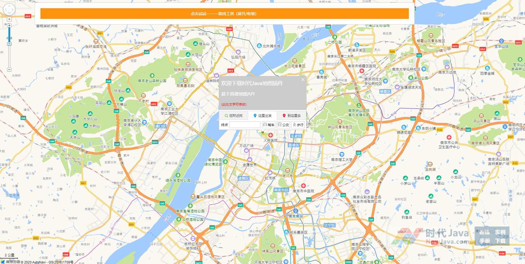The height and width of the screenshot is (264, 525).
Task: Toggle the orange 路线工具 expand/collapse bar
Action: tap(224, 14)
